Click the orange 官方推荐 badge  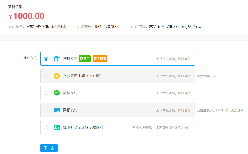point(100,59)
